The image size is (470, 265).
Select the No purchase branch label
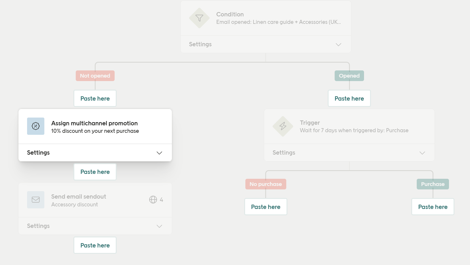(266, 184)
